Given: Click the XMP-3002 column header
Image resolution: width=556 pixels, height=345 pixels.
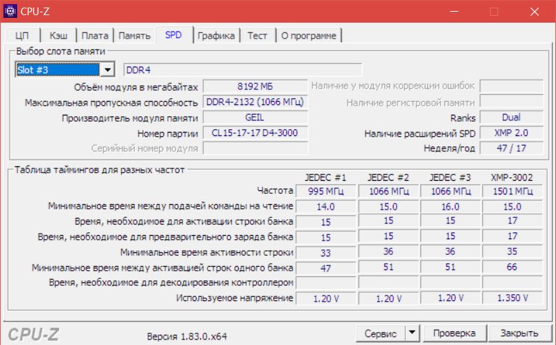Looking at the screenshot, I should (512, 177).
